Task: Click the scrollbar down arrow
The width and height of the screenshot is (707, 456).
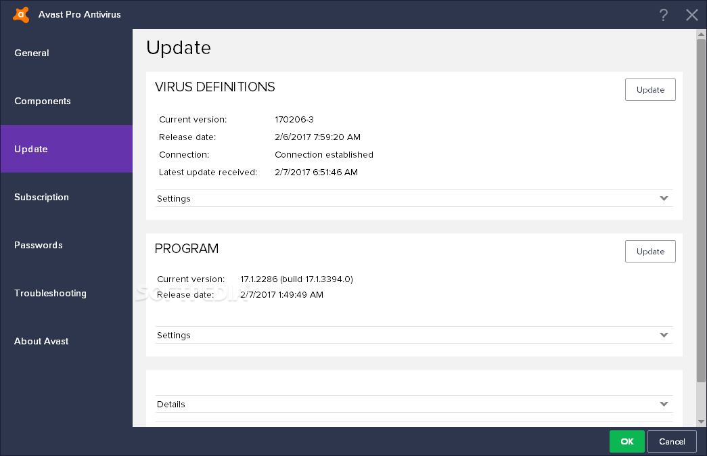Action: coord(701,421)
